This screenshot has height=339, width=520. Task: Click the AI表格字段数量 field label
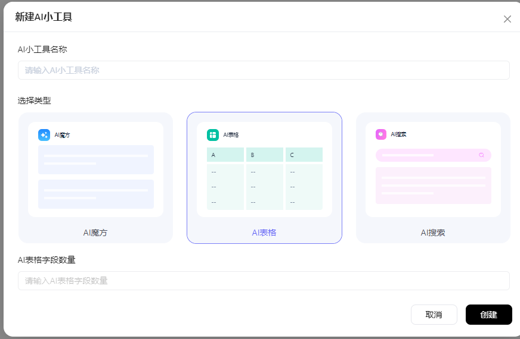(x=47, y=260)
